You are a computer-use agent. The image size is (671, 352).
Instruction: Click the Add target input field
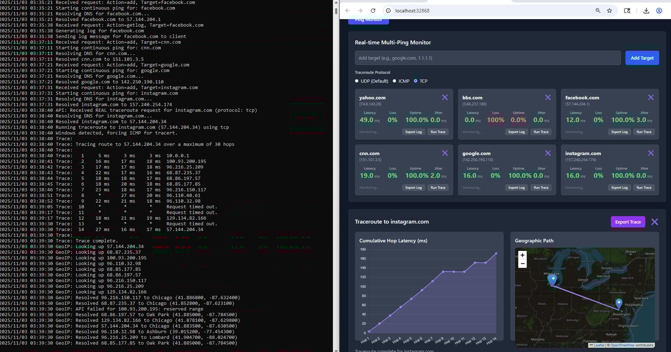click(487, 58)
